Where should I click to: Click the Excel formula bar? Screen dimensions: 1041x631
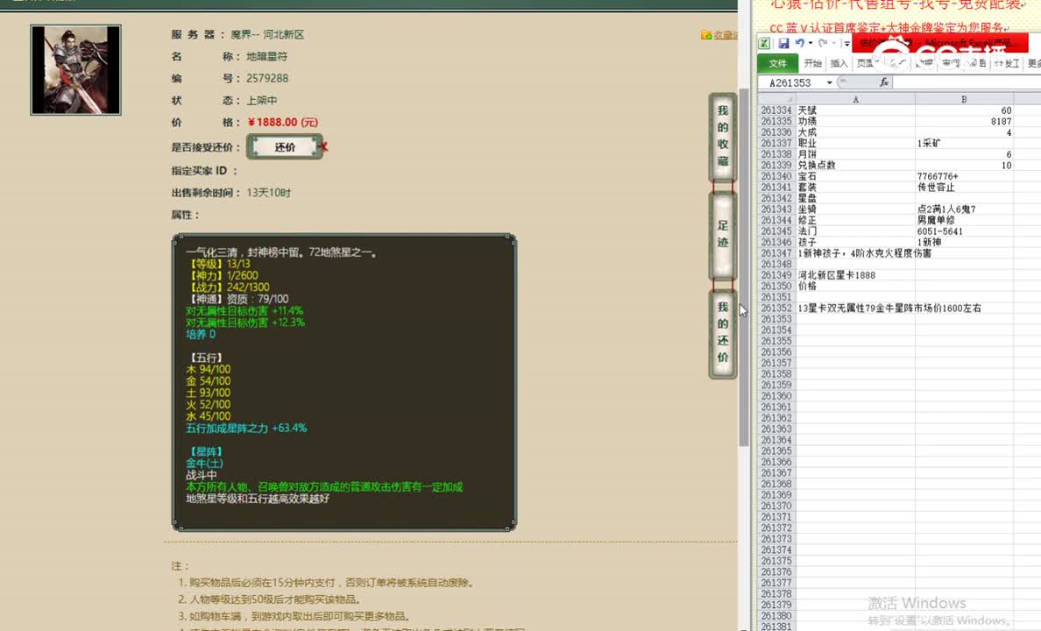click(x=967, y=82)
